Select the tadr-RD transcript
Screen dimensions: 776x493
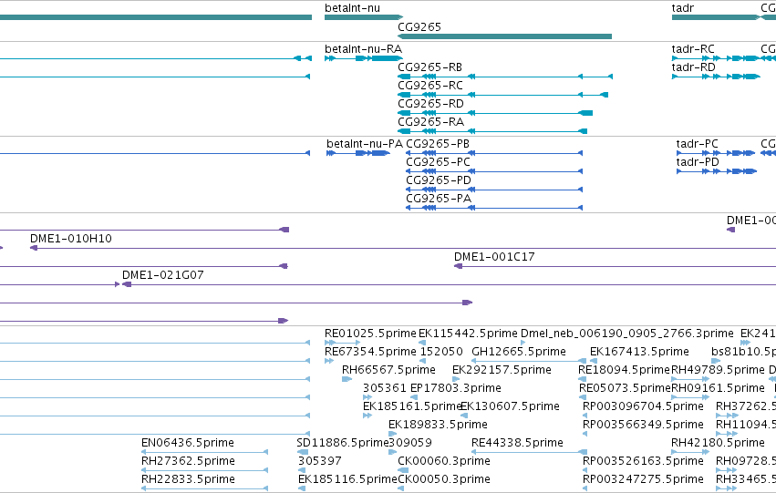(x=716, y=77)
